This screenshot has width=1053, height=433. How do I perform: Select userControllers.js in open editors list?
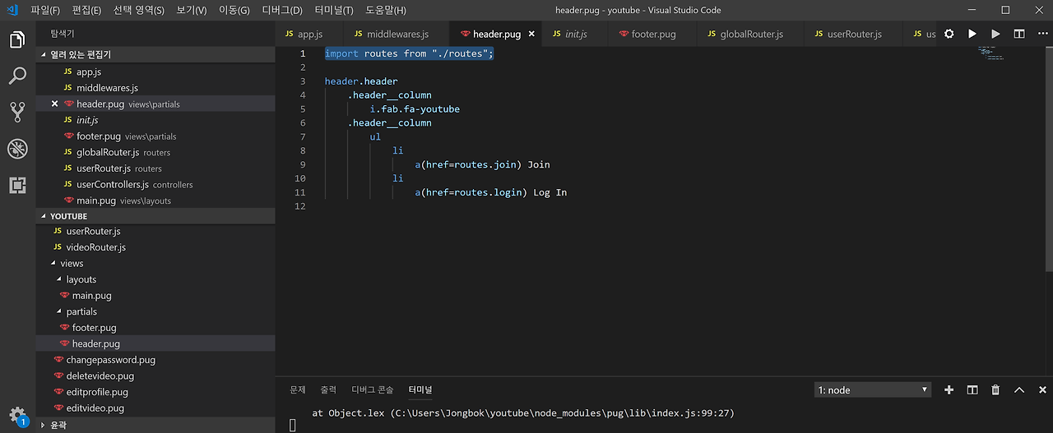click(x=155, y=184)
